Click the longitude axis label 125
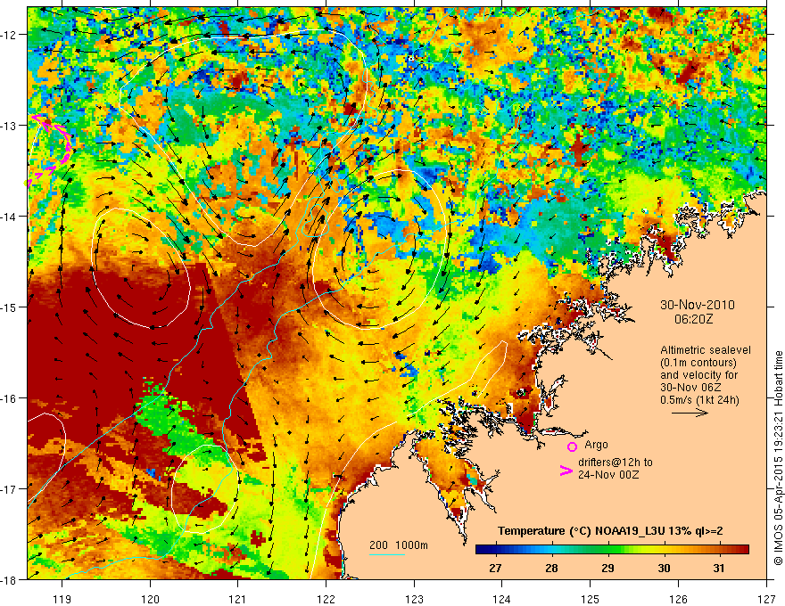This screenshot has width=785, height=606. tap(590, 599)
